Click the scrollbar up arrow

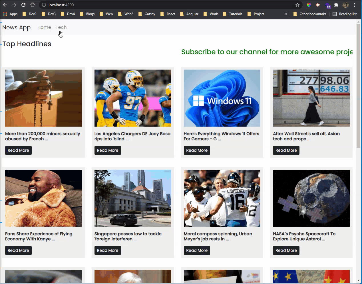point(359,22)
